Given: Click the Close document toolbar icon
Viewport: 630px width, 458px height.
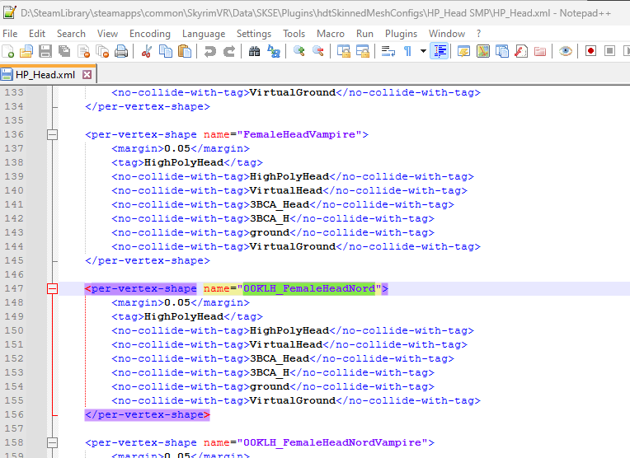Looking at the screenshot, I should 83,51.
